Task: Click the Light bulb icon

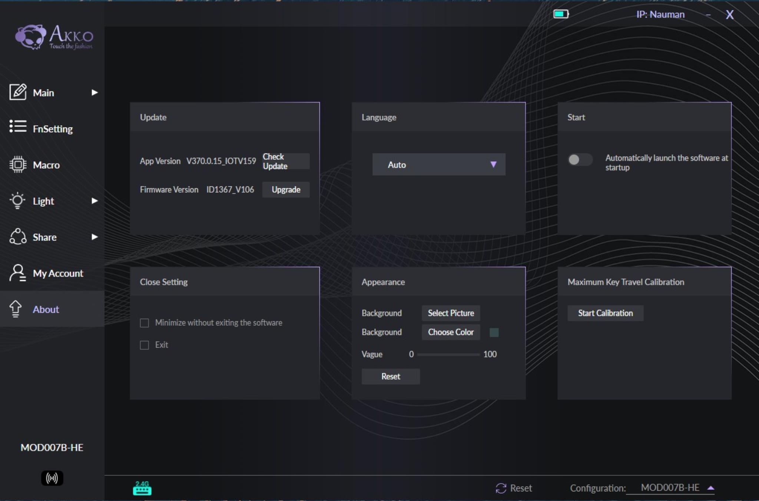Action: pos(17,200)
